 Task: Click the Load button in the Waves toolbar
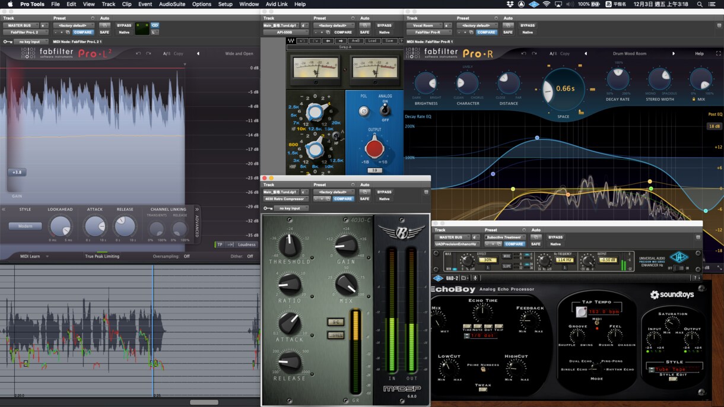click(x=373, y=41)
